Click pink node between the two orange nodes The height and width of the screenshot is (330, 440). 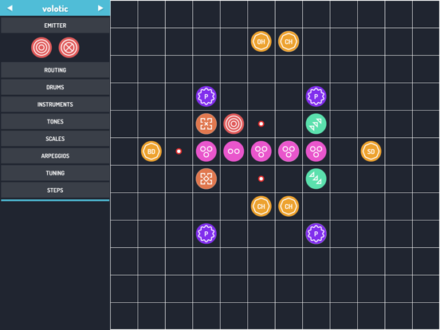[206, 151]
